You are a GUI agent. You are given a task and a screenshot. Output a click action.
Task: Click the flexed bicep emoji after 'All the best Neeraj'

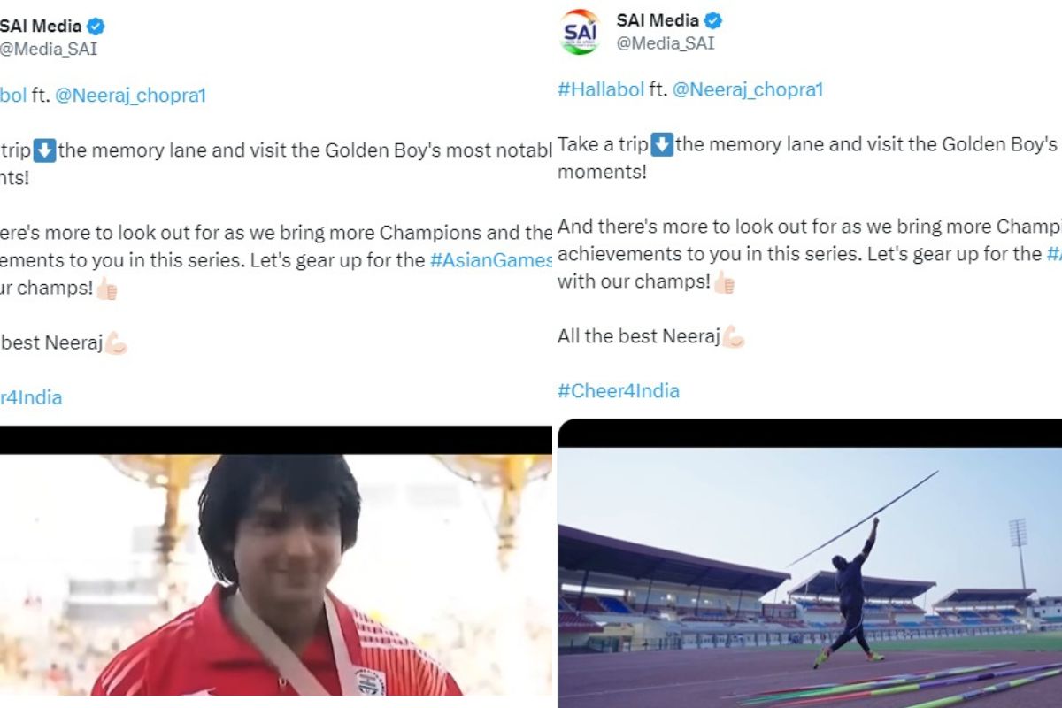coord(734,336)
